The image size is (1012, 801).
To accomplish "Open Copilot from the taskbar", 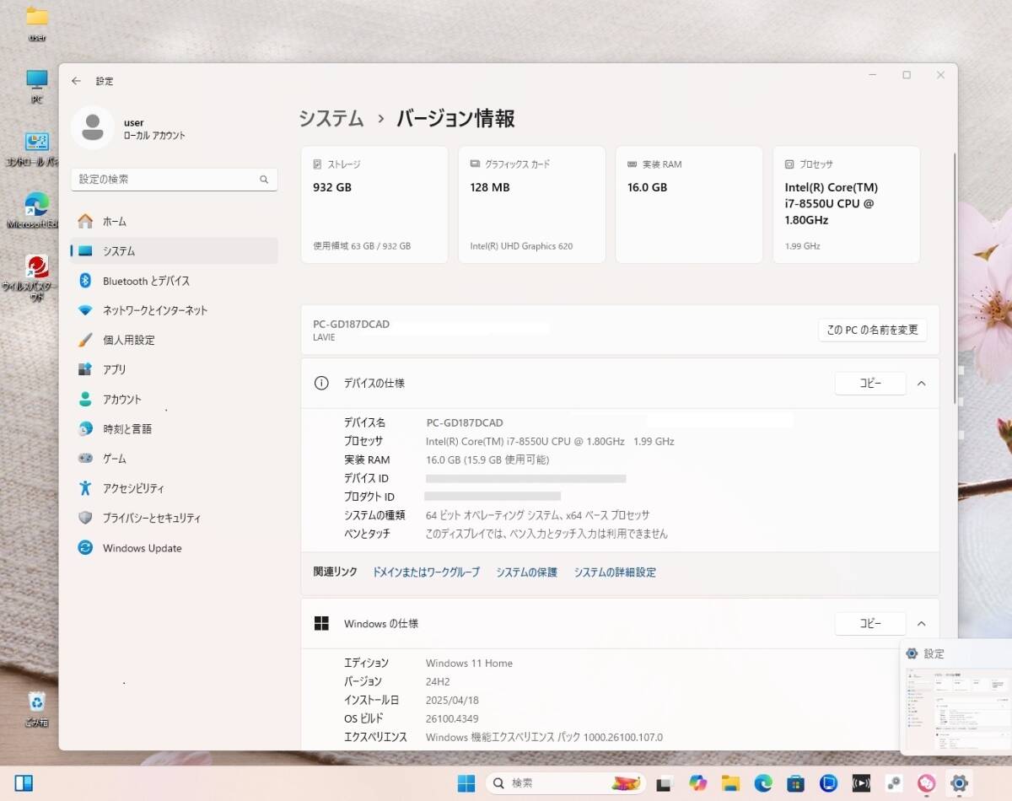I will tap(697, 783).
